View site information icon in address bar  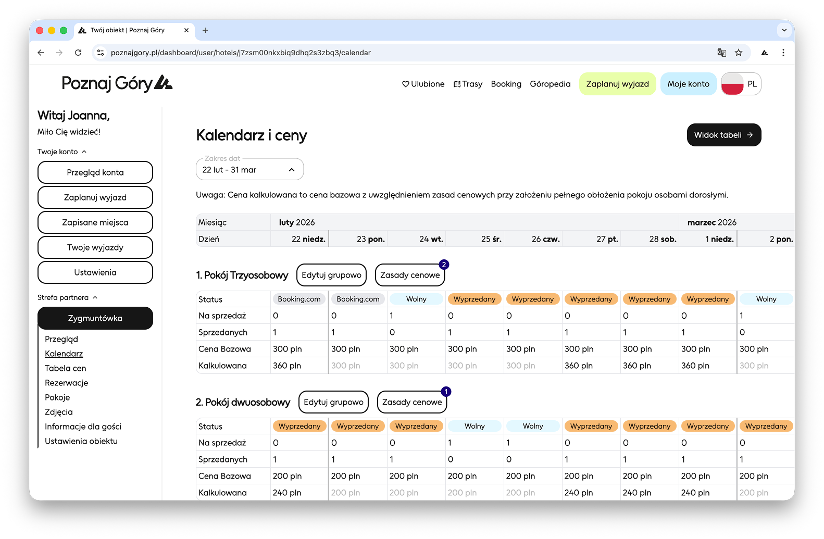coord(101,53)
